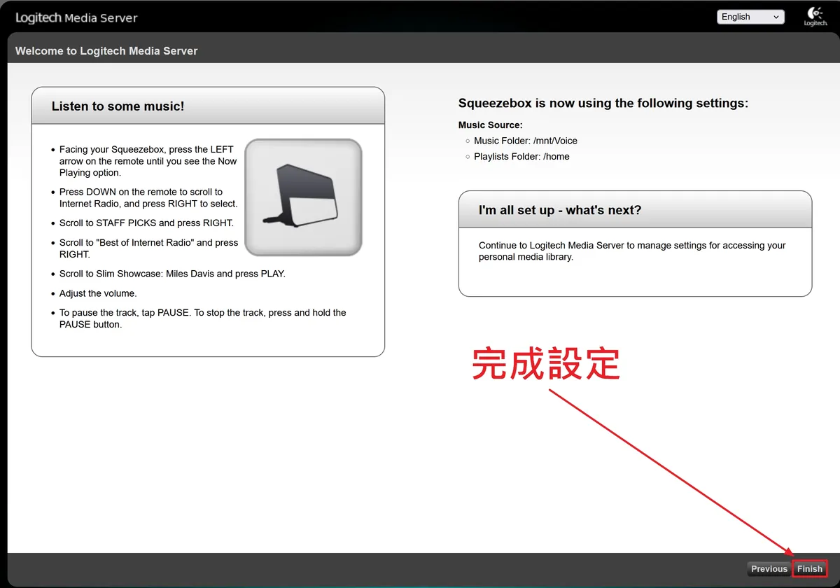Click "Playlists Folder: /home" text
The height and width of the screenshot is (588, 840).
point(521,157)
